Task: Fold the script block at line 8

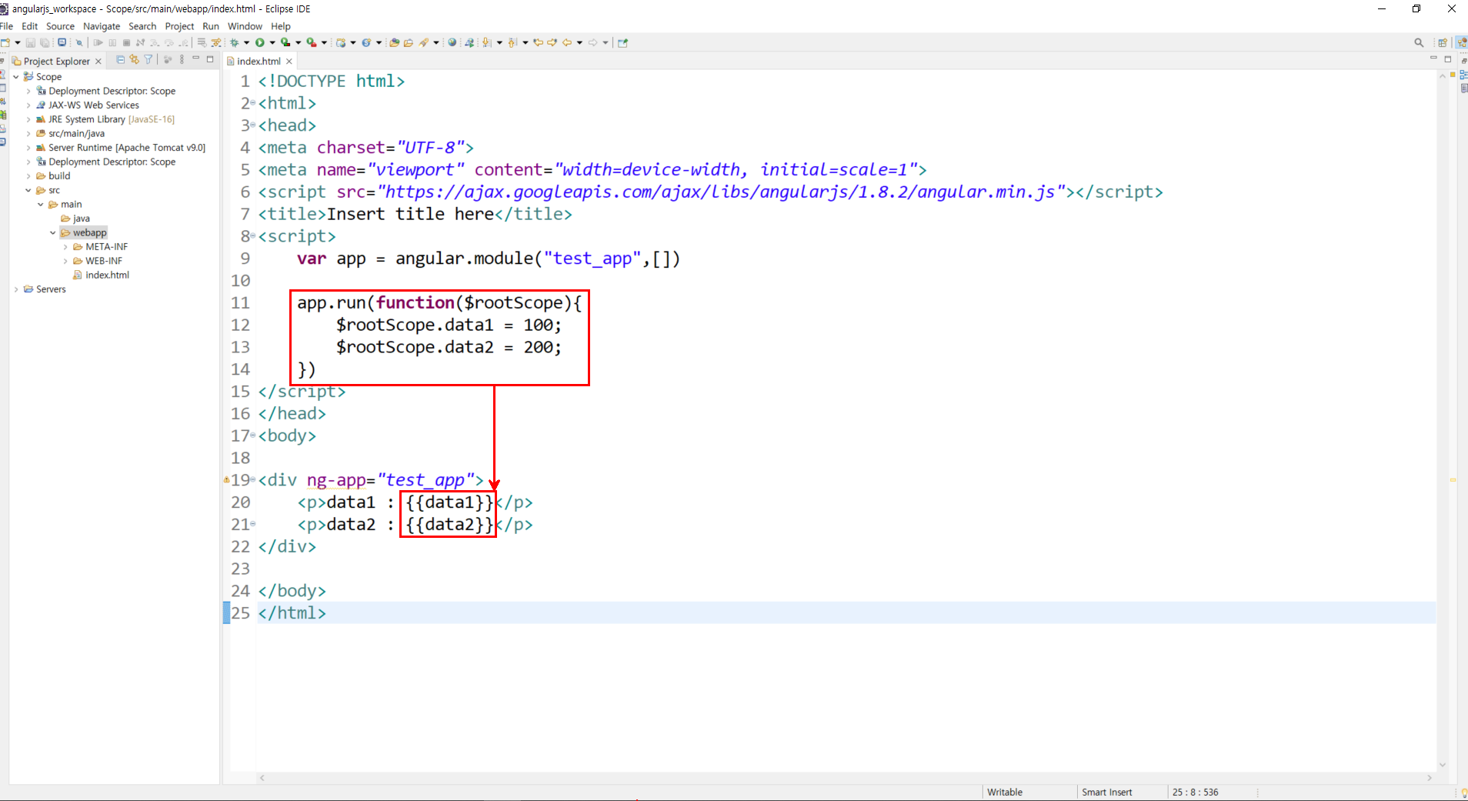Action: click(253, 236)
